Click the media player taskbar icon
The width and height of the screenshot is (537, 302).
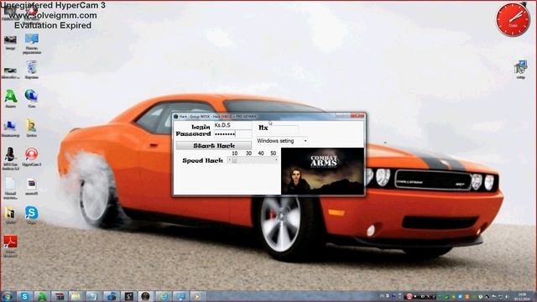point(196,296)
